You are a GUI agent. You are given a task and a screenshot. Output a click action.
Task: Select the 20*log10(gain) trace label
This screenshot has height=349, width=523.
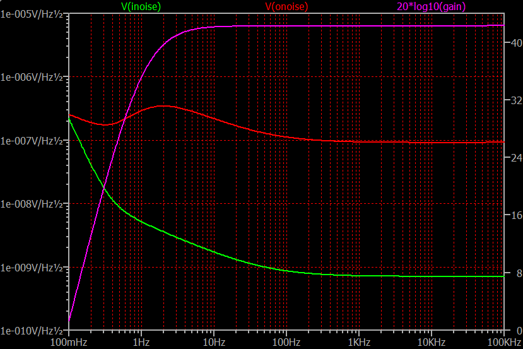pyautogui.click(x=431, y=6)
